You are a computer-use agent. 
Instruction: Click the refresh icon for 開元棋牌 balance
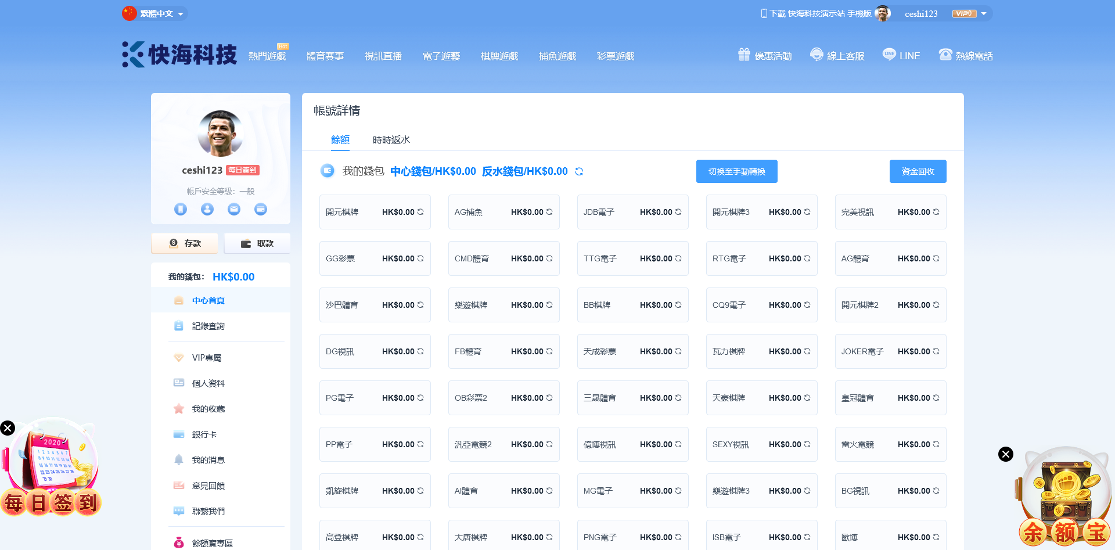click(x=420, y=212)
